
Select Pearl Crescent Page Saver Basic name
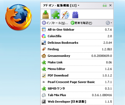pyautogui.click(x=71, y=82)
